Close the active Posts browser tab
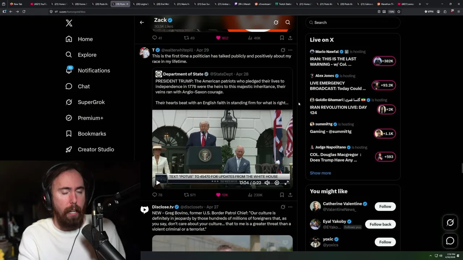463x260 pixels. pyautogui.click(x=127, y=4)
